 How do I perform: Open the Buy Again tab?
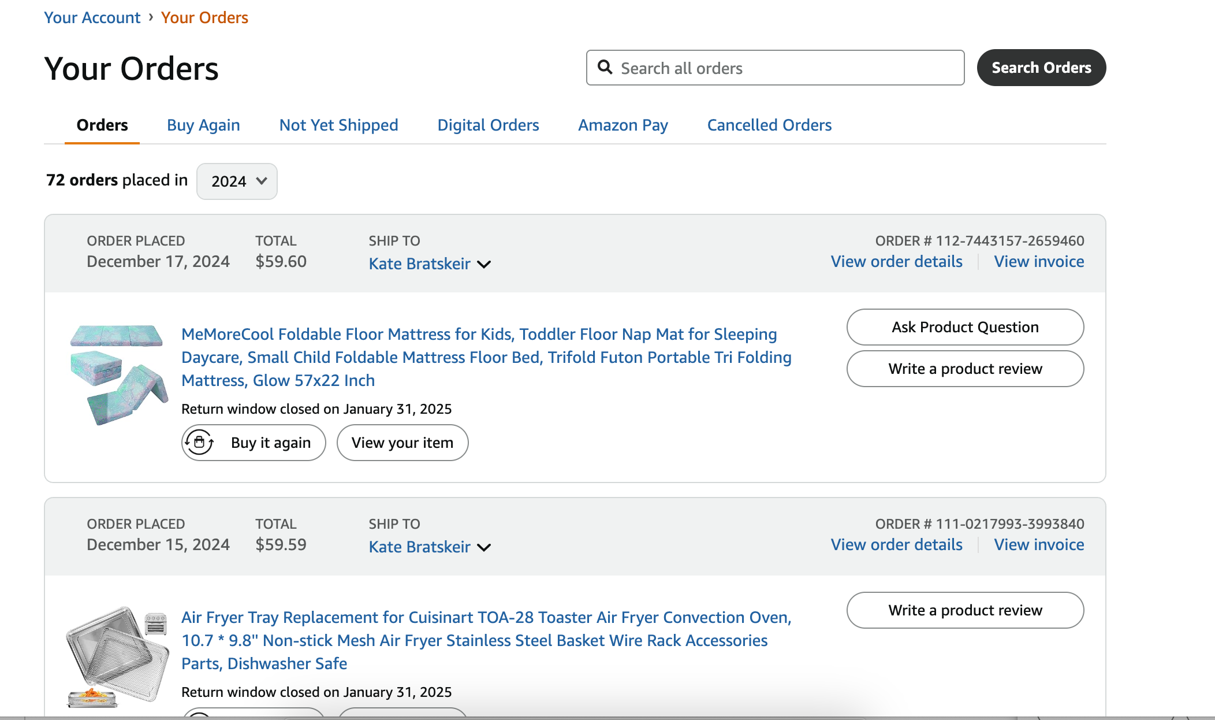[x=203, y=125]
